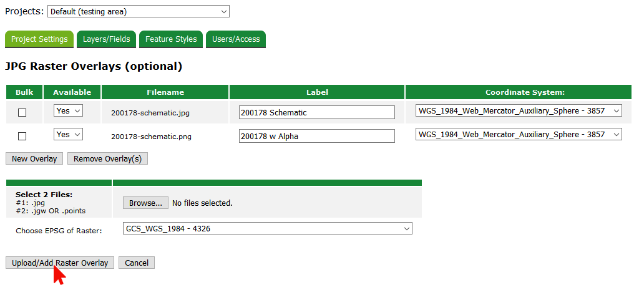Open coordinate system dropdown for 200178 w Alpha
The image size is (634, 290).
[519, 135]
